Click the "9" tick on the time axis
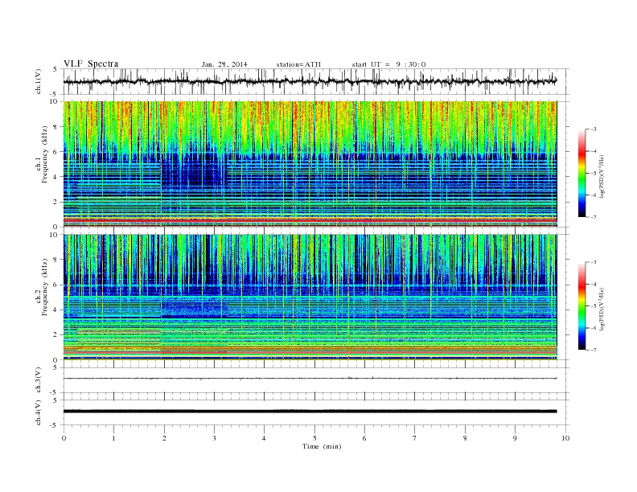The image size is (637, 492). [x=515, y=438]
